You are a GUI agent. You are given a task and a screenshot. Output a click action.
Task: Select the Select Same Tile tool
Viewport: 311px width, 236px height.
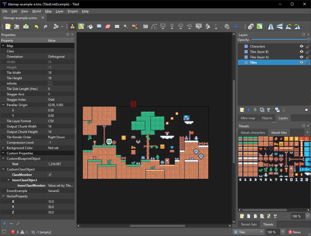pos(135,26)
